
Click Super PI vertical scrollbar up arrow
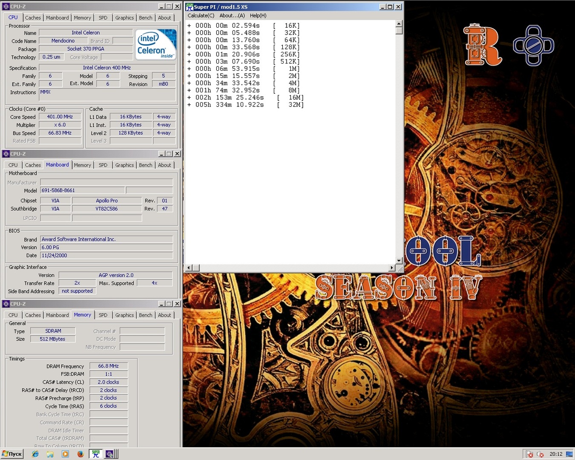pyautogui.click(x=399, y=24)
